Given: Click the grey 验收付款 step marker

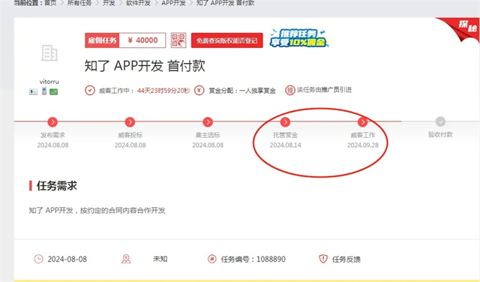Looking at the screenshot, I should (440, 121).
